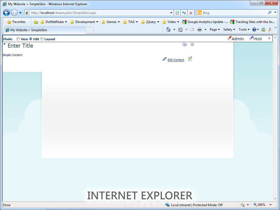
Task: Select the View mode radio button
Action: click(x=18, y=39)
